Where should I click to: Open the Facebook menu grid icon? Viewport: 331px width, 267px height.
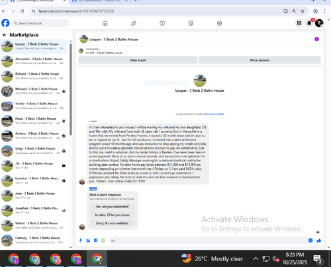click(x=299, y=23)
